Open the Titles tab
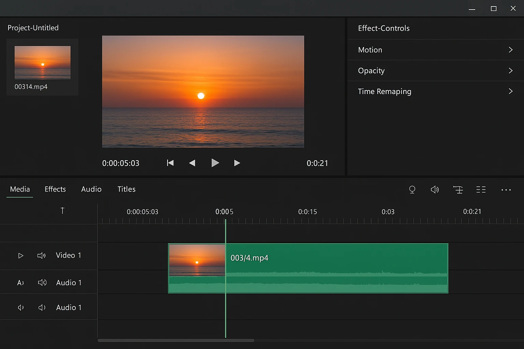 click(x=126, y=189)
